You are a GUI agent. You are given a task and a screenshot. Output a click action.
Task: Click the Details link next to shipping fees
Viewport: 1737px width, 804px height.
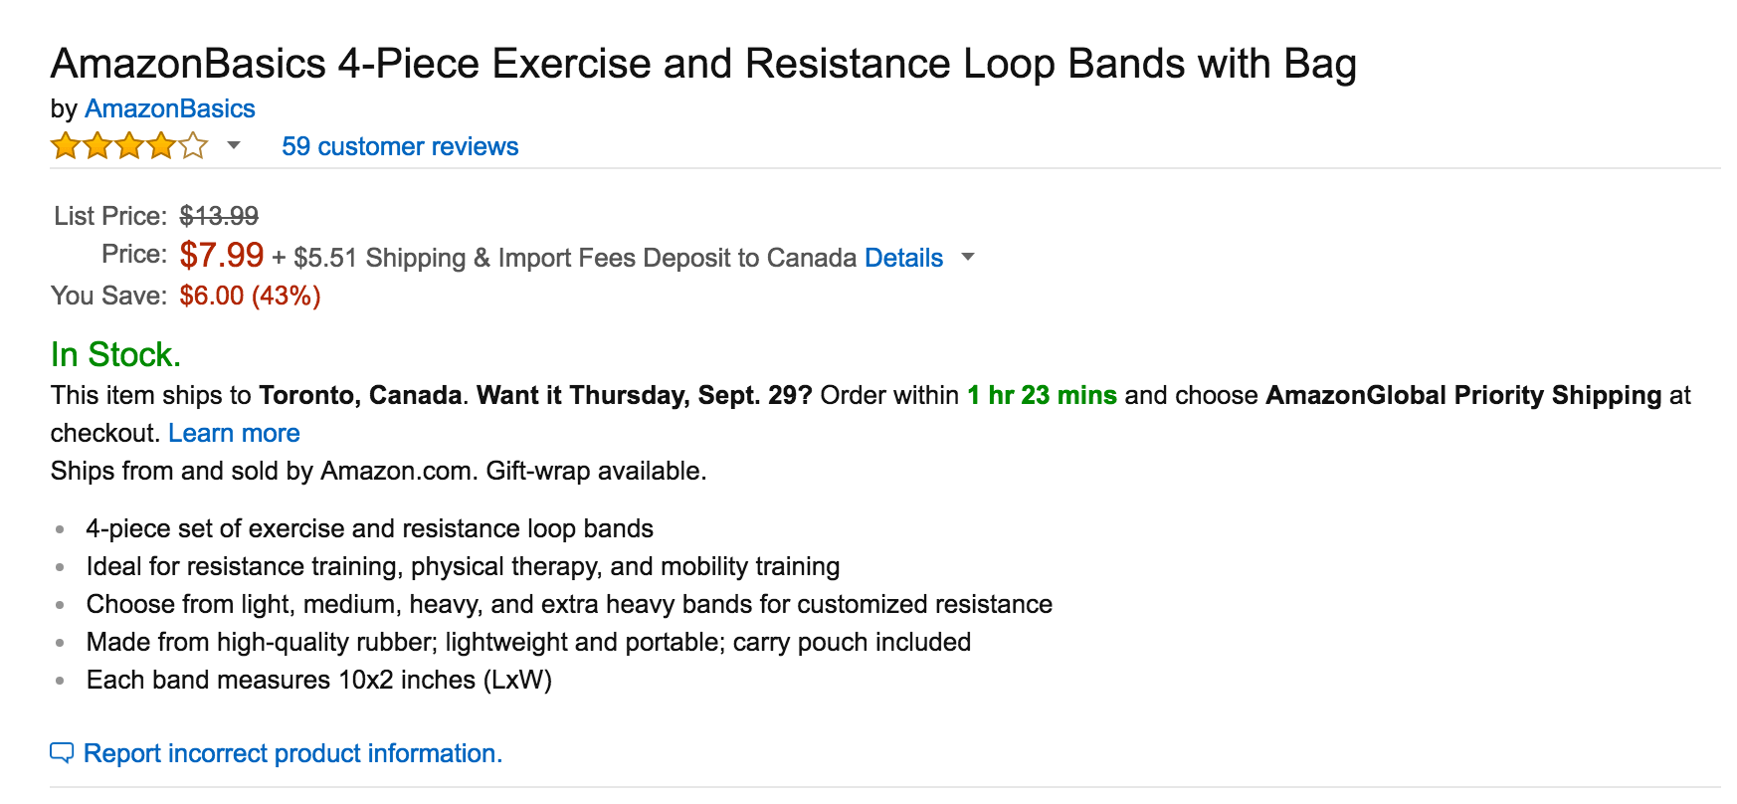click(x=901, y=258)
